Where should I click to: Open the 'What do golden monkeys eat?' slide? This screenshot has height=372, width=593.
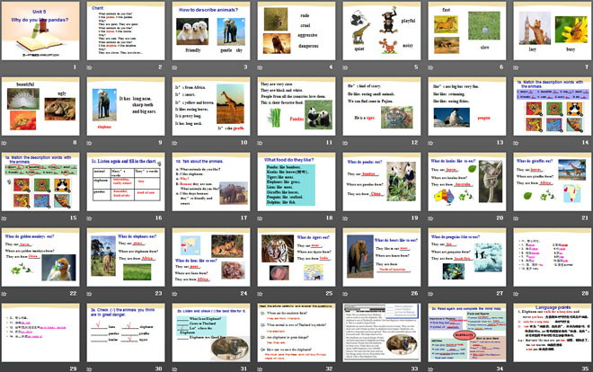(41, 256)
